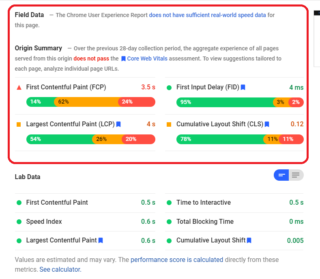Click the bookmark icon next to Lab Data Cumulative Layout Shift
This screenshot has height=279, width=320.
[249, 240]
